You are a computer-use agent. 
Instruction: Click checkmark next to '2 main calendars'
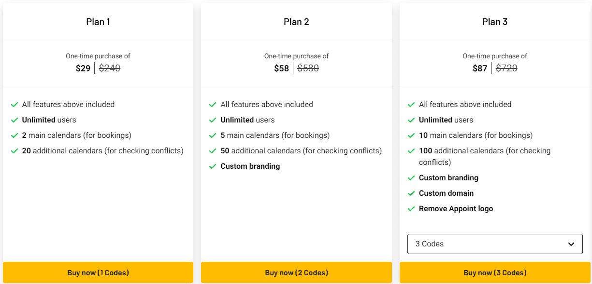pyautogui.click(x=14, y=135)
